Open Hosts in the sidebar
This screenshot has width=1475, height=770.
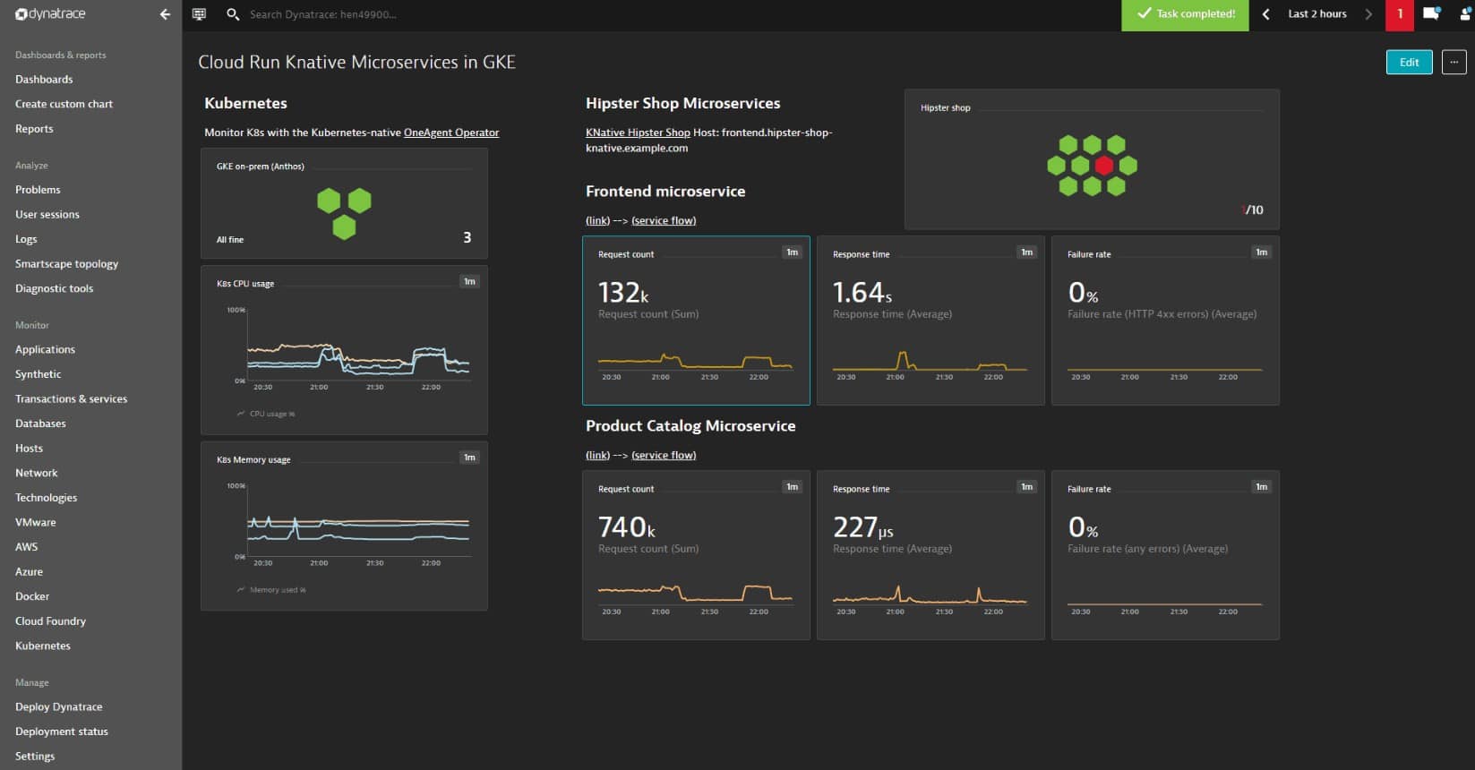(x=29, y=449)
